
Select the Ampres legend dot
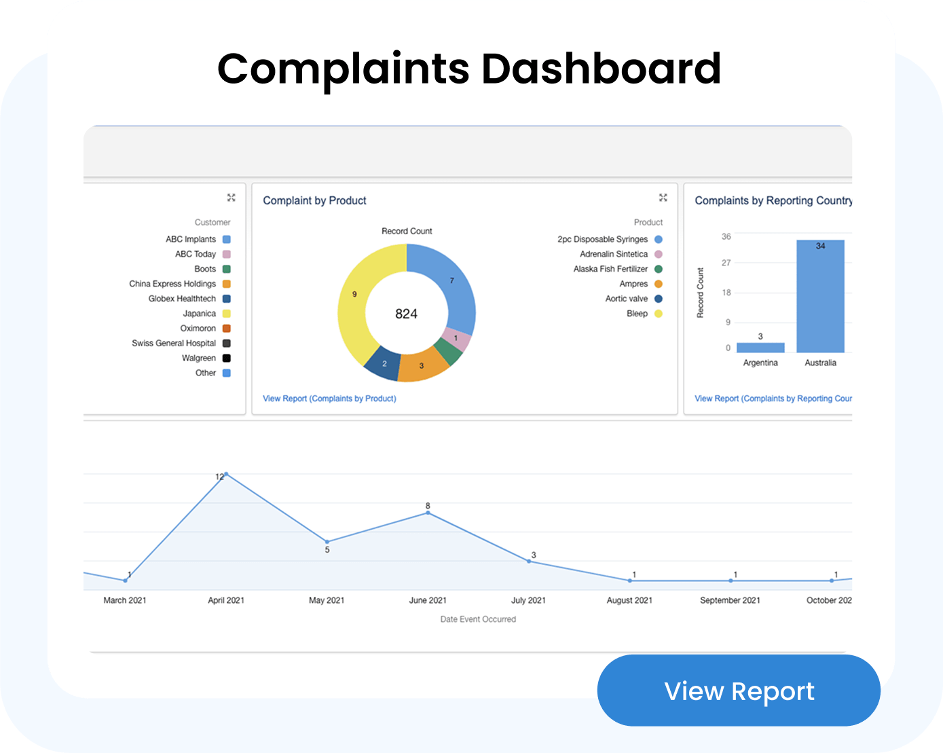click(x=658, y=284)
